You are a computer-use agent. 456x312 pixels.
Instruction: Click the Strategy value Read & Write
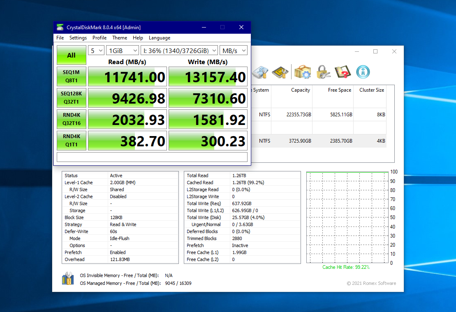[123, 224]
